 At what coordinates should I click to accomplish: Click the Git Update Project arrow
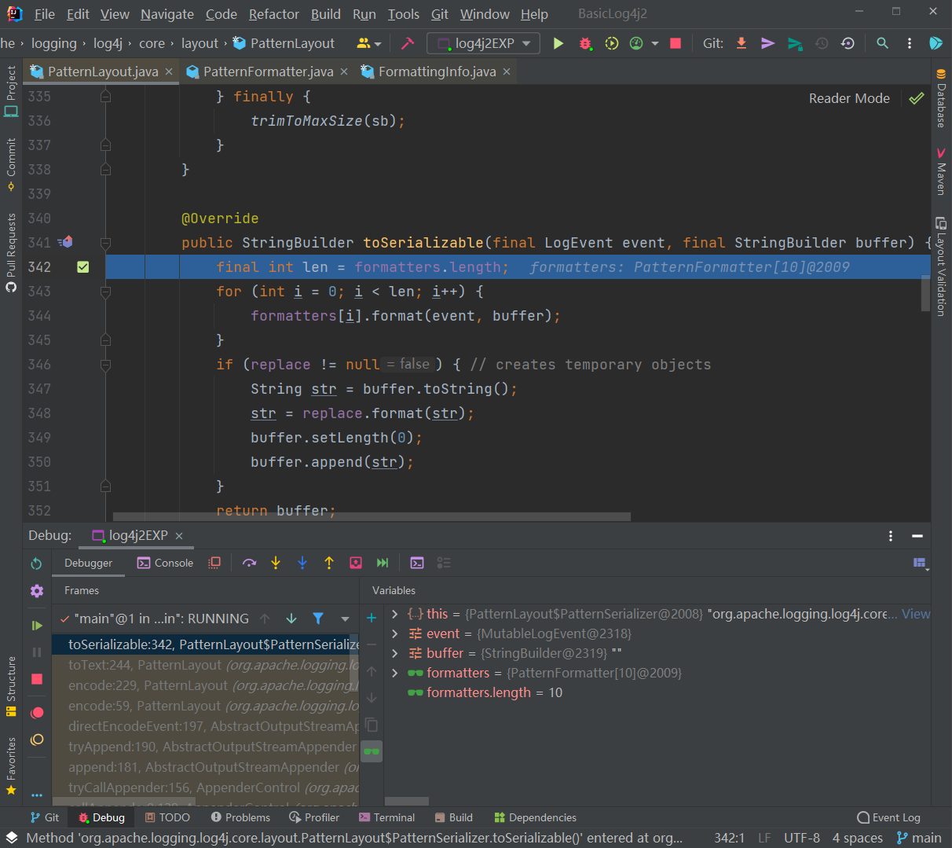click(741, 43)
